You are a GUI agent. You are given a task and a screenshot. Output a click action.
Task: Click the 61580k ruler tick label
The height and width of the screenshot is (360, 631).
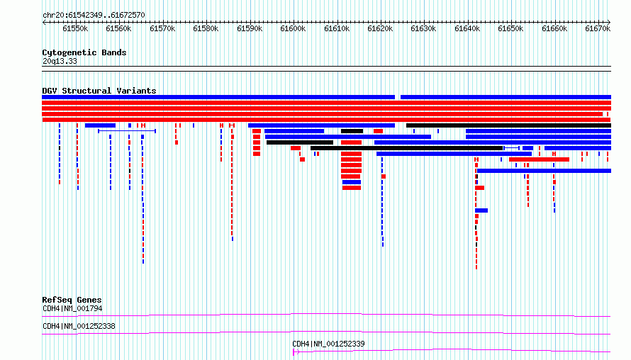click(206, 28)
